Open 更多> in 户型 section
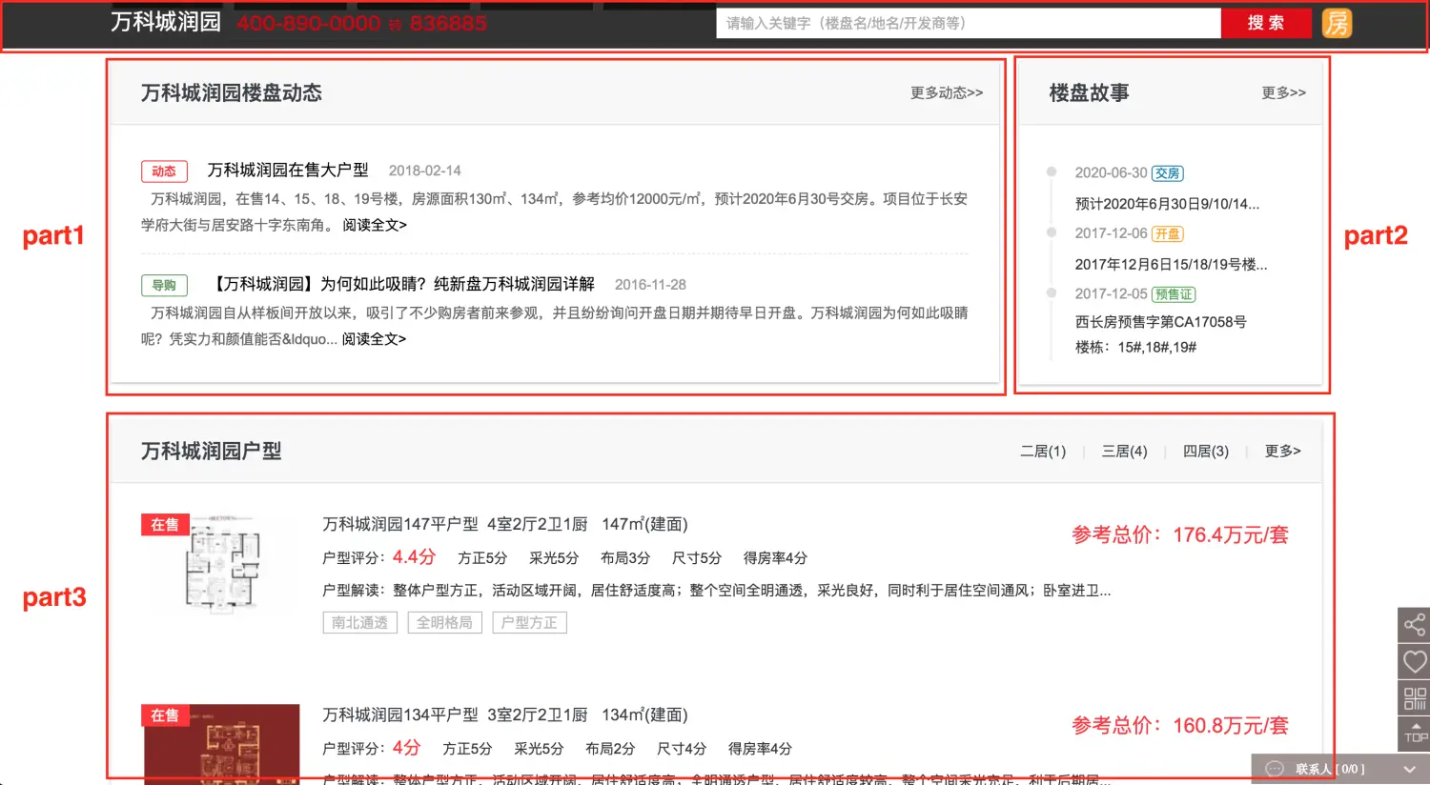This screenshot has height=785, width=1430. tap(1282, 451)
